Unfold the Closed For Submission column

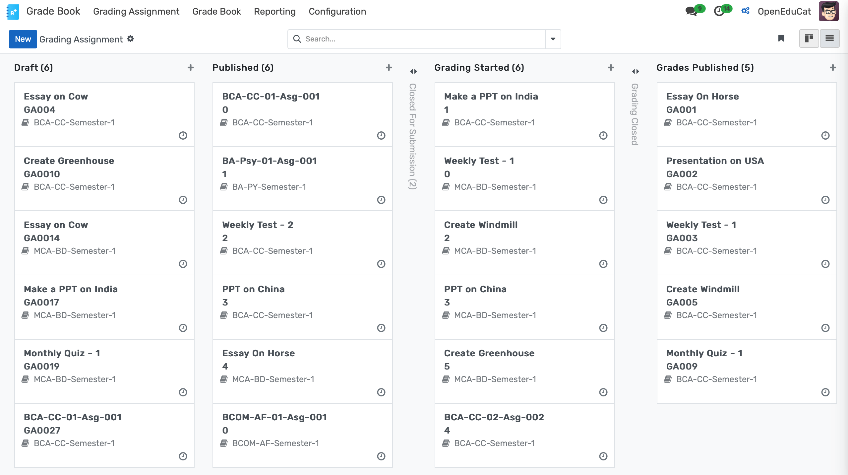(x=413, y=71)
